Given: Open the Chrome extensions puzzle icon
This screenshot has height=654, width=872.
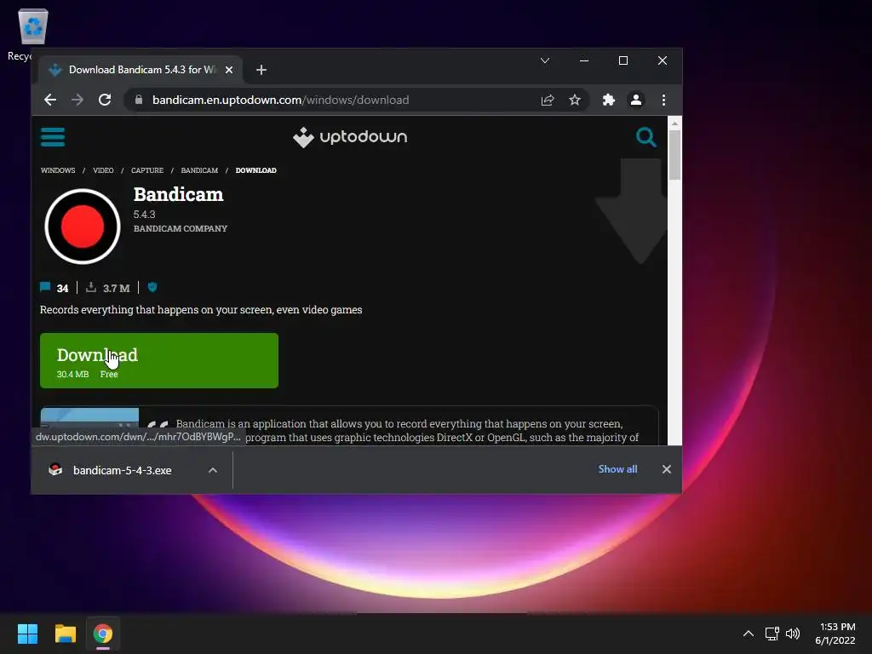Looking at the screenshot, I should click(x=609, y=100).
